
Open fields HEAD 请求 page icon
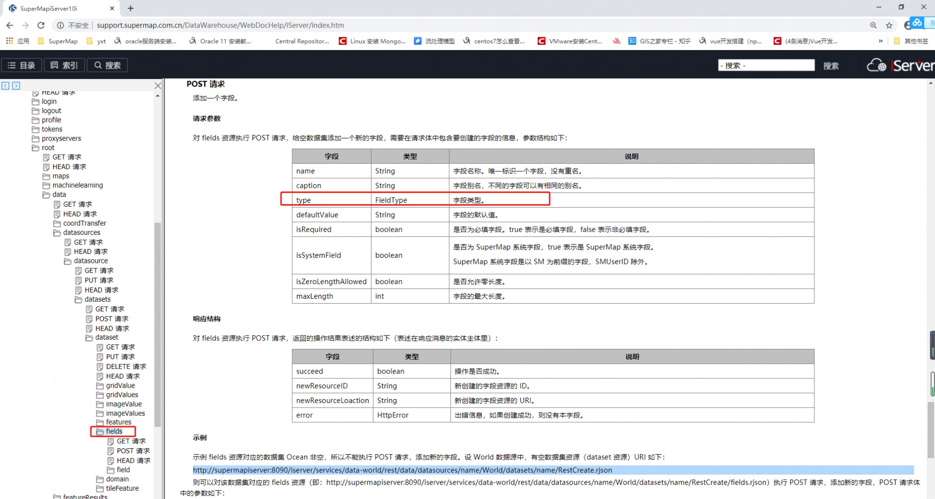pos(111,461)
